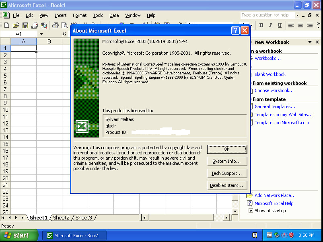Toggle Underline formatting button
Viewport: 323px width, 242px height.
pyautogui.click(x=280, y=25)
